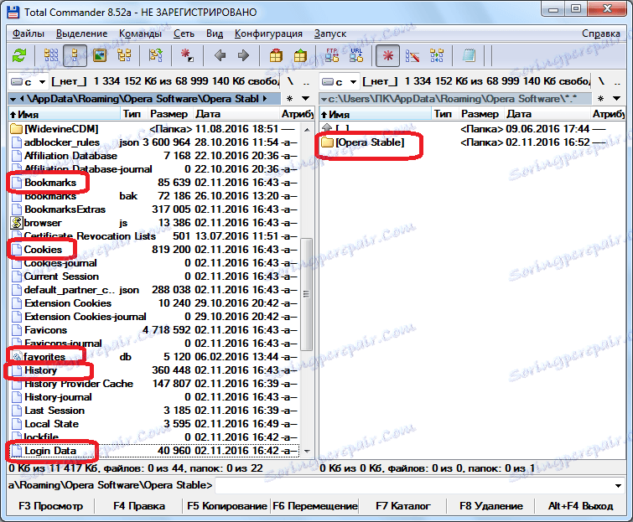The height and width of the screenshot is (522, 633).
Task: Open the command line history dropdown
Action: [619, 485]
